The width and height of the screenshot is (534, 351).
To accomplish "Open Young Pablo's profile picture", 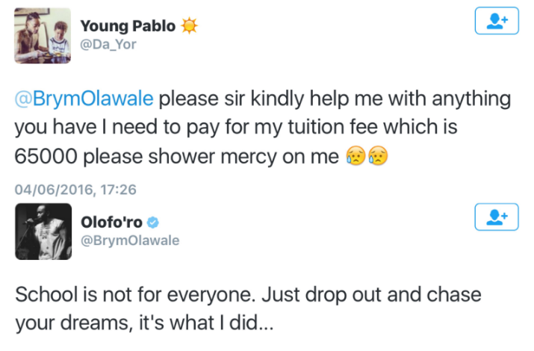I will tap(42, 36).
